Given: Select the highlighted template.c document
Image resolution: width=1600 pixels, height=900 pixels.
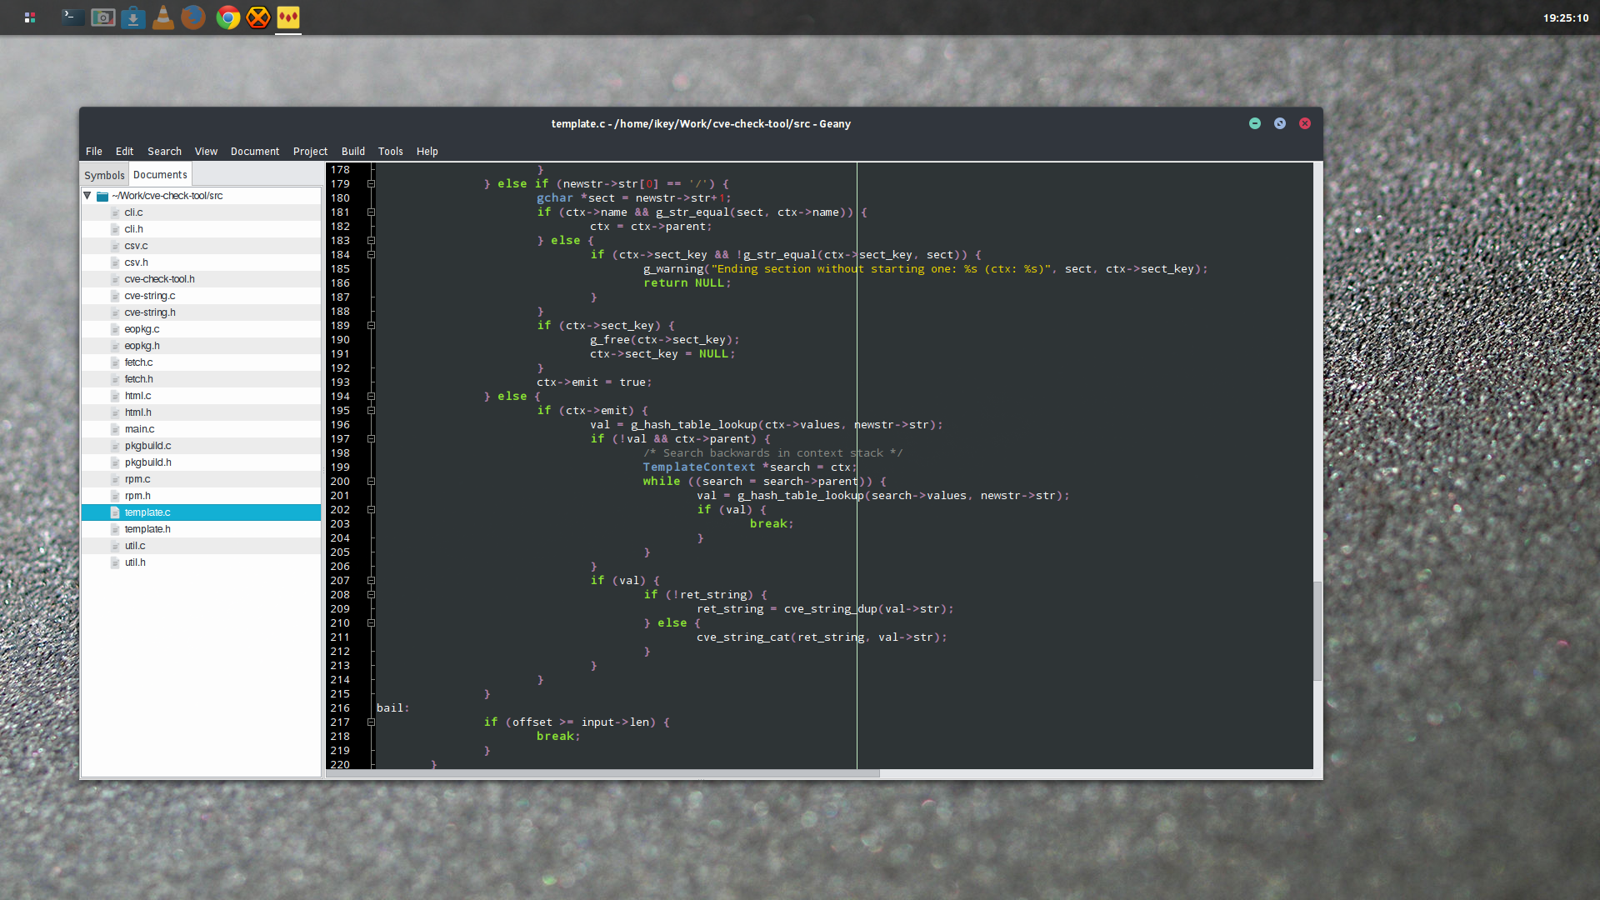Looking at the screenshot, I should click(201, 512).
